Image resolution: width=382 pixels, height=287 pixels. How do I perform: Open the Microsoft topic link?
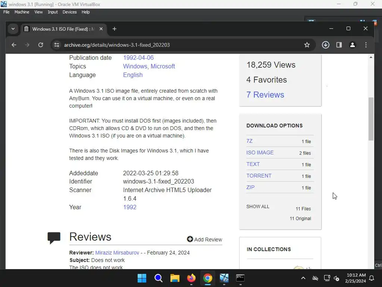coord(163,67)
